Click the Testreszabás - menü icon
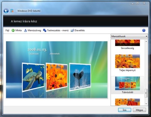Viewport: 151px width, 117px height. click(x=45, y=30)
